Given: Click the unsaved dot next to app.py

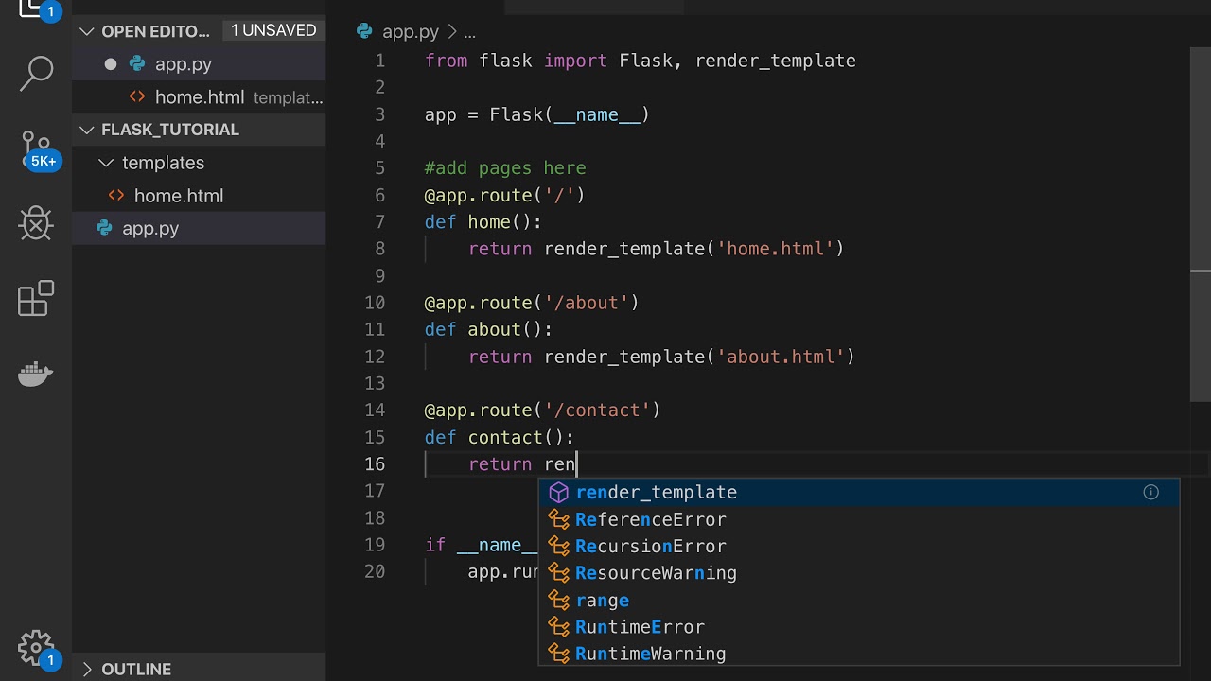Looking at the screenshot, I should pos(111,64).
